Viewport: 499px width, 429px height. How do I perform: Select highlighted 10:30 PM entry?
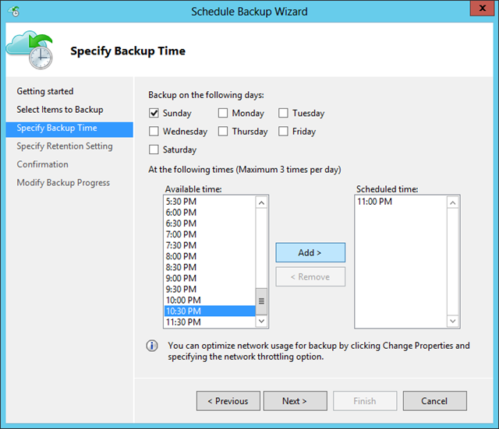point(210,311)
